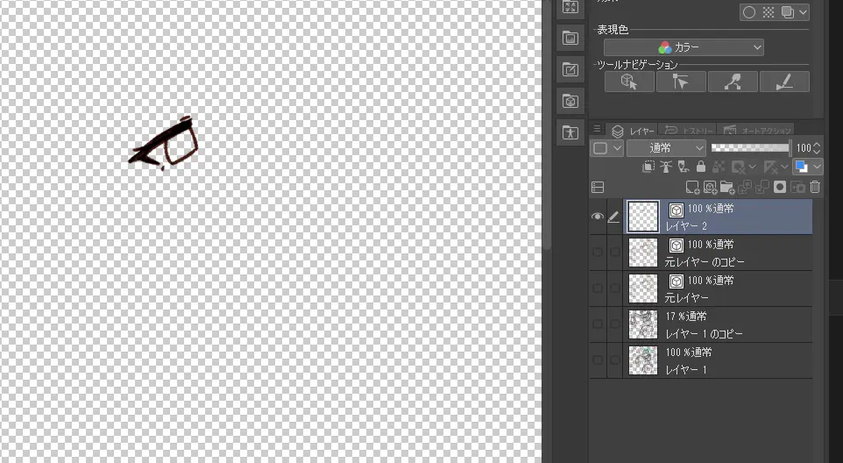Click apply mask to layer icon
The height and width of the screenshot is (463, 843).
coord(797,187)
